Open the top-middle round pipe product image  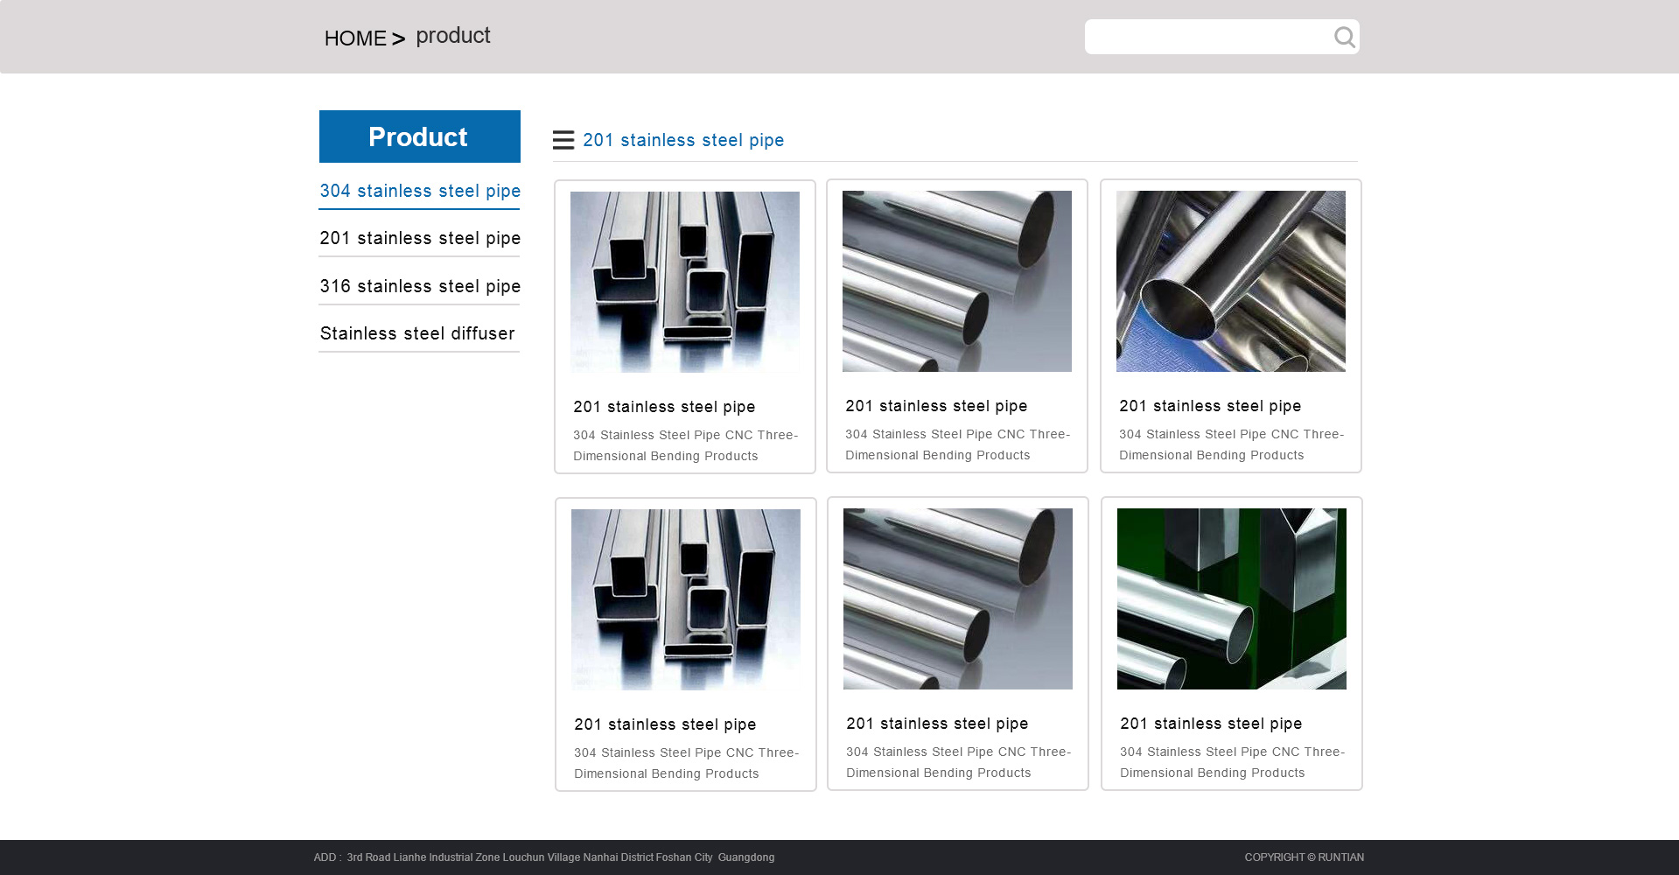(956, 281)
